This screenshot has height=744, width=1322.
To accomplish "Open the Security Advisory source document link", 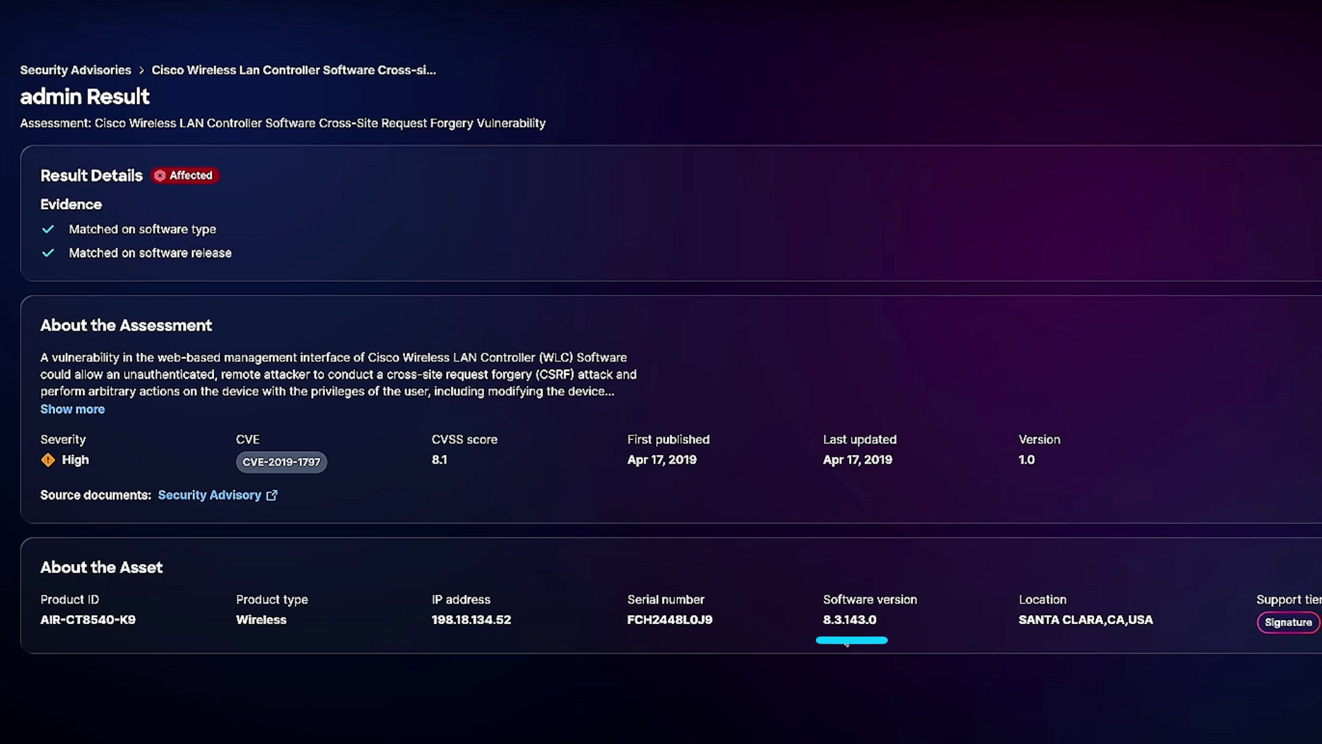I will pos(209,495).
